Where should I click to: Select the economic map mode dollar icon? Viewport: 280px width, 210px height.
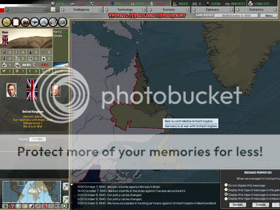25,206
